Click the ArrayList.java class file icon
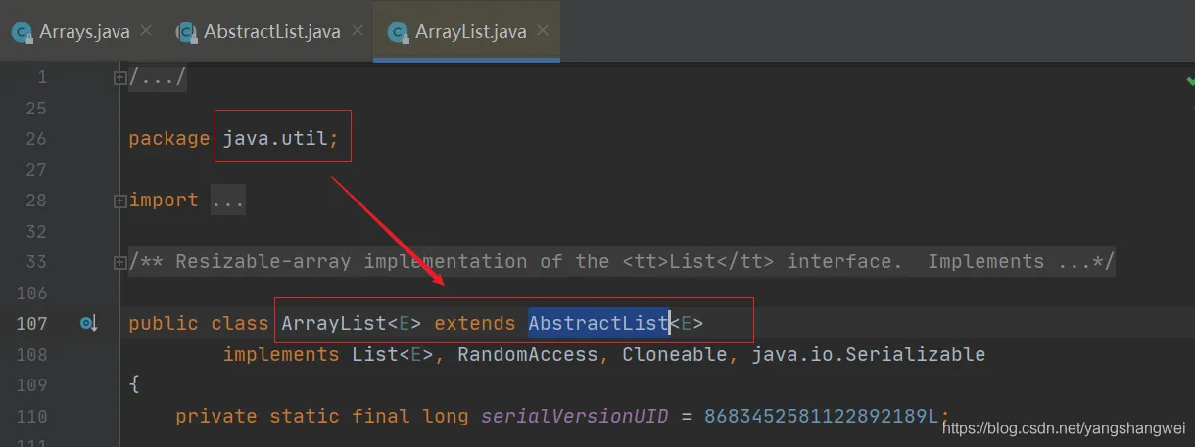Viewport: 1195px width, 447px height. pos(398,32)
